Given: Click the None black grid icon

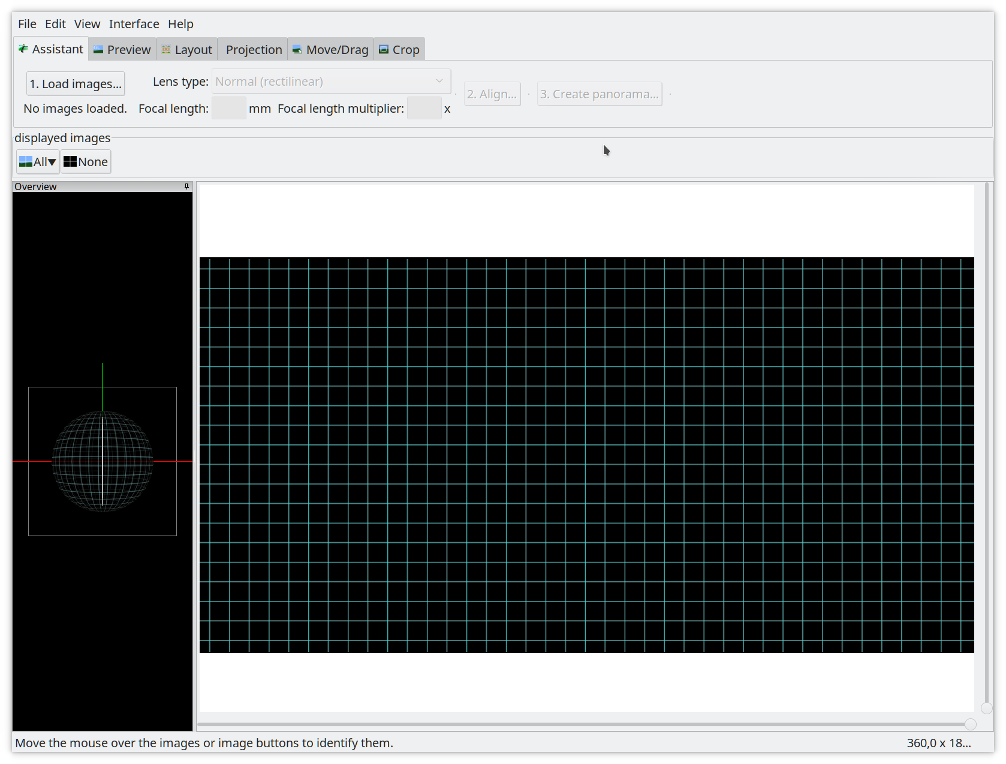Looking at the screenshot, I should pos(70,162).
